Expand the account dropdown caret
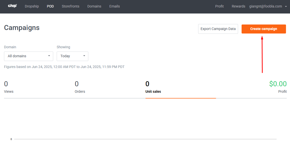This screenshot has width=290, height=148. coord(286,6)
